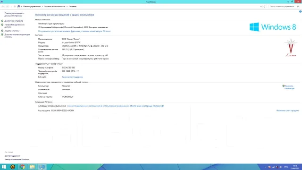
Task: Open 'Центр обновления Windows' link
Action: tap(17, 160)
